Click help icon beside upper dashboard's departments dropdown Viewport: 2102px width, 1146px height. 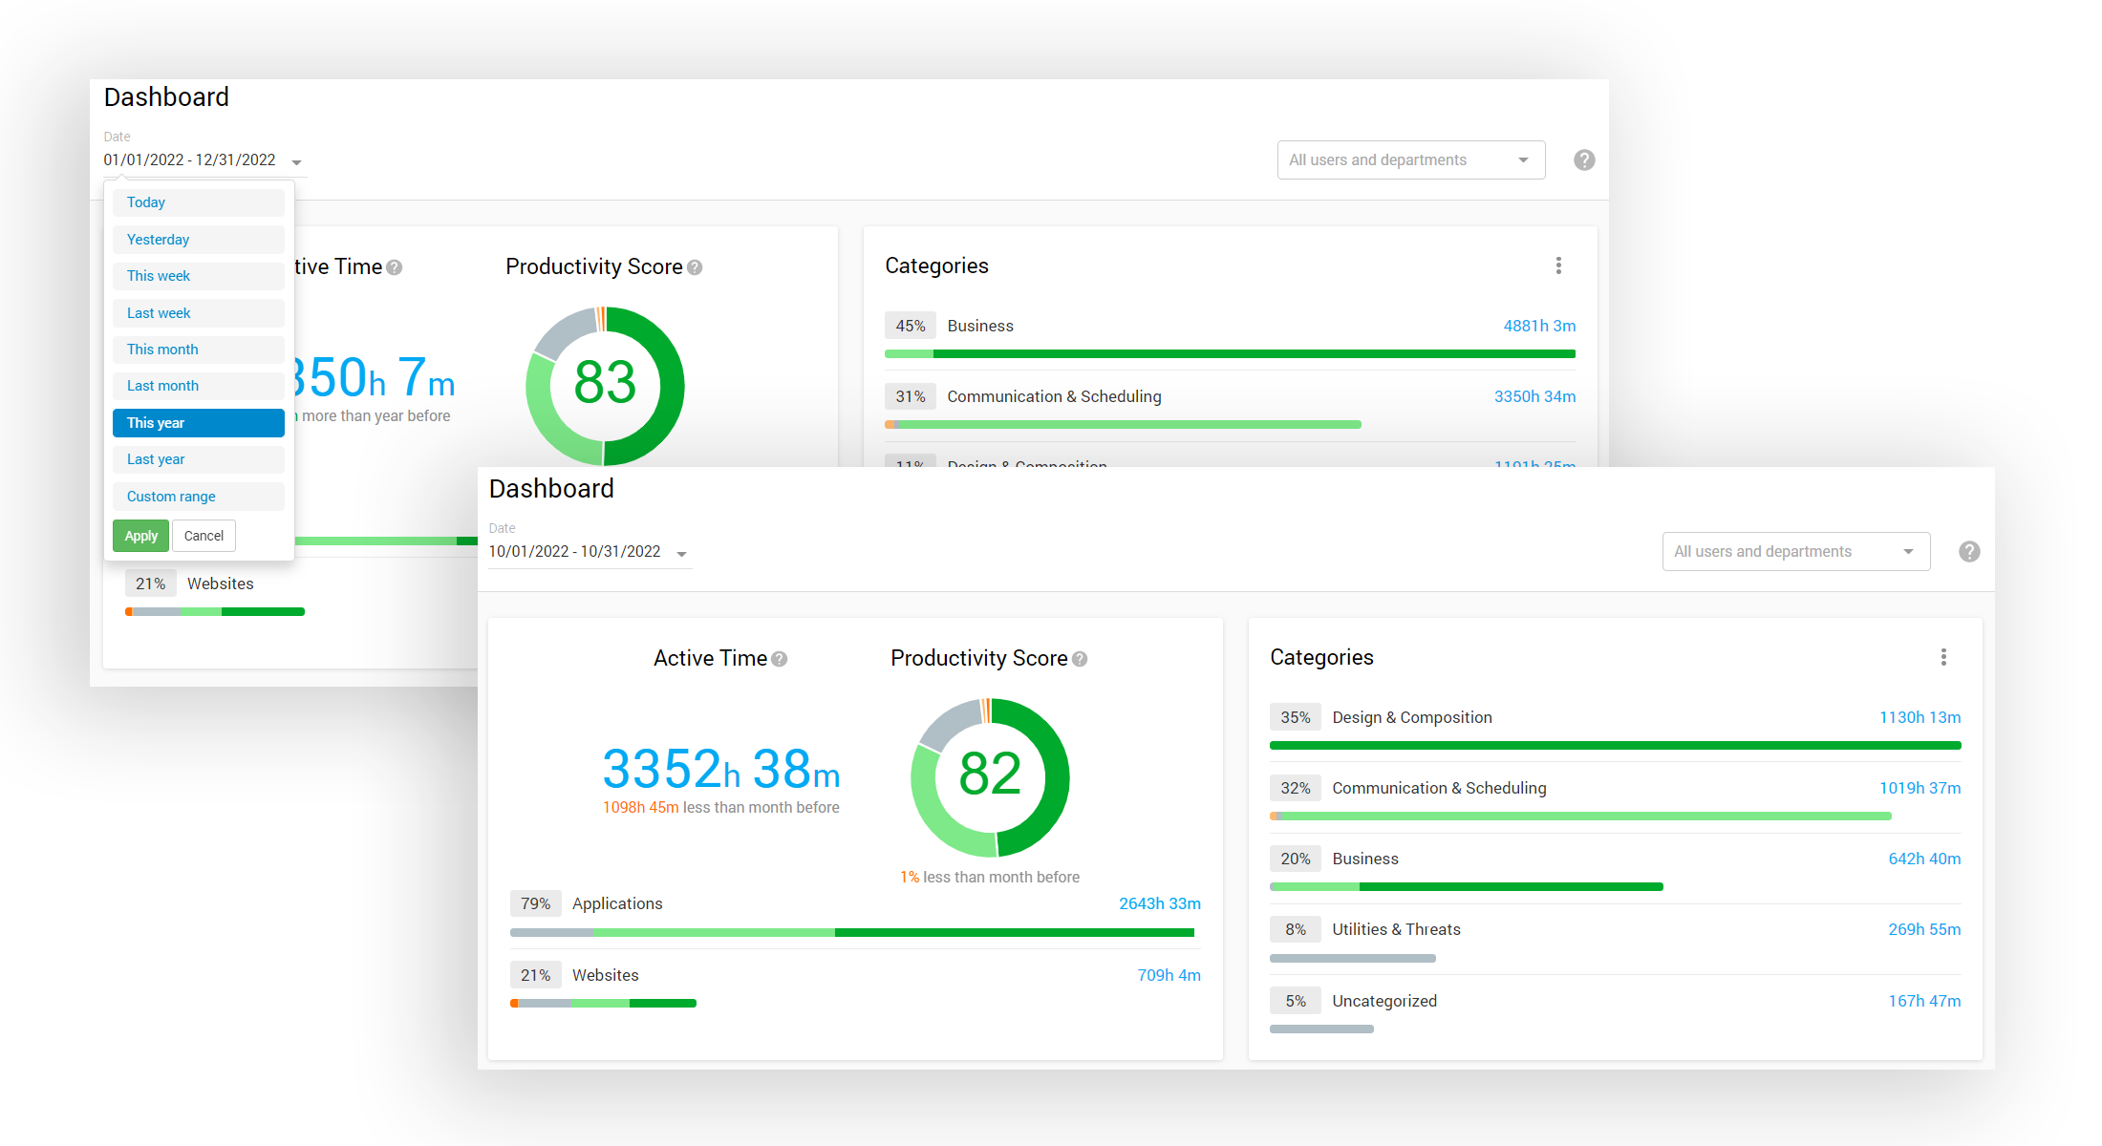pyautogui.click(x=1583, y=160)
